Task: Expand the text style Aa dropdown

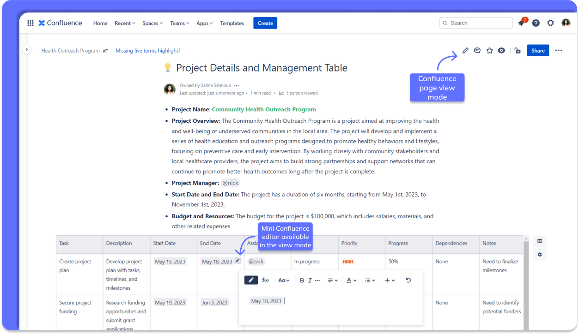Action: [x=284, y=280]
